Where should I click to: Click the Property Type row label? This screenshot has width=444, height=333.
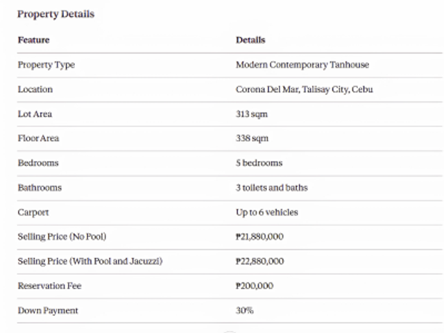click(46, 65)
